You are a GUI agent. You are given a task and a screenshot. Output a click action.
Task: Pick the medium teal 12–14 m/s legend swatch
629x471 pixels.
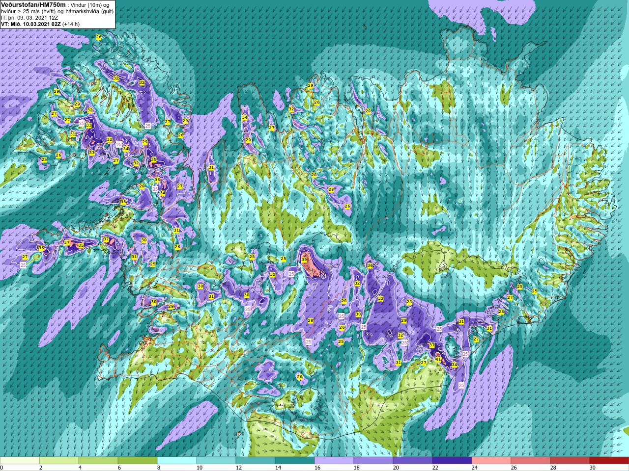pyautogui.click(x=256, y=461)
